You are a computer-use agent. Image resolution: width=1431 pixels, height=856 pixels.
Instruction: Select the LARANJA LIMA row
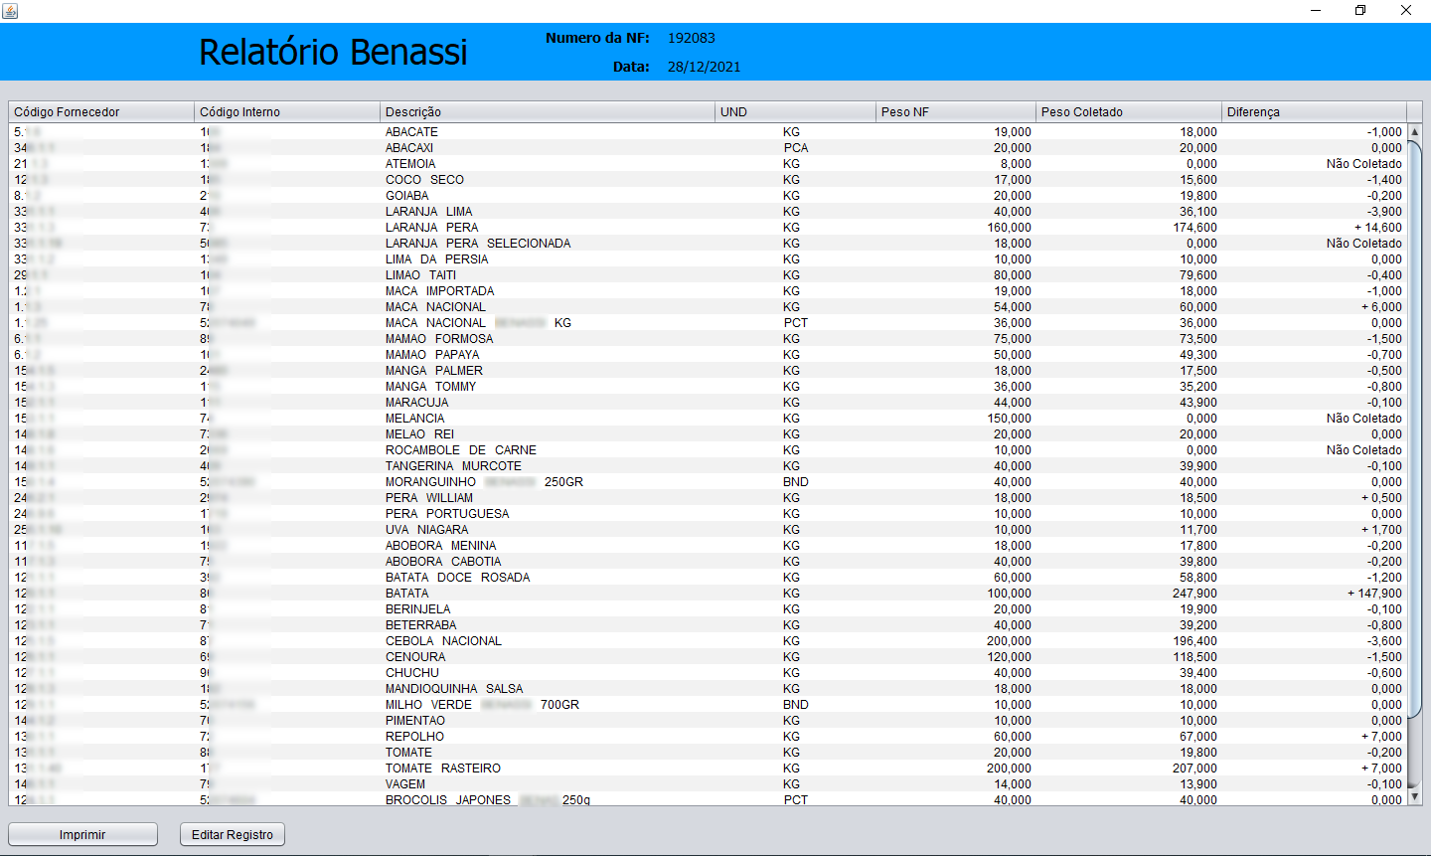(708, 212)
